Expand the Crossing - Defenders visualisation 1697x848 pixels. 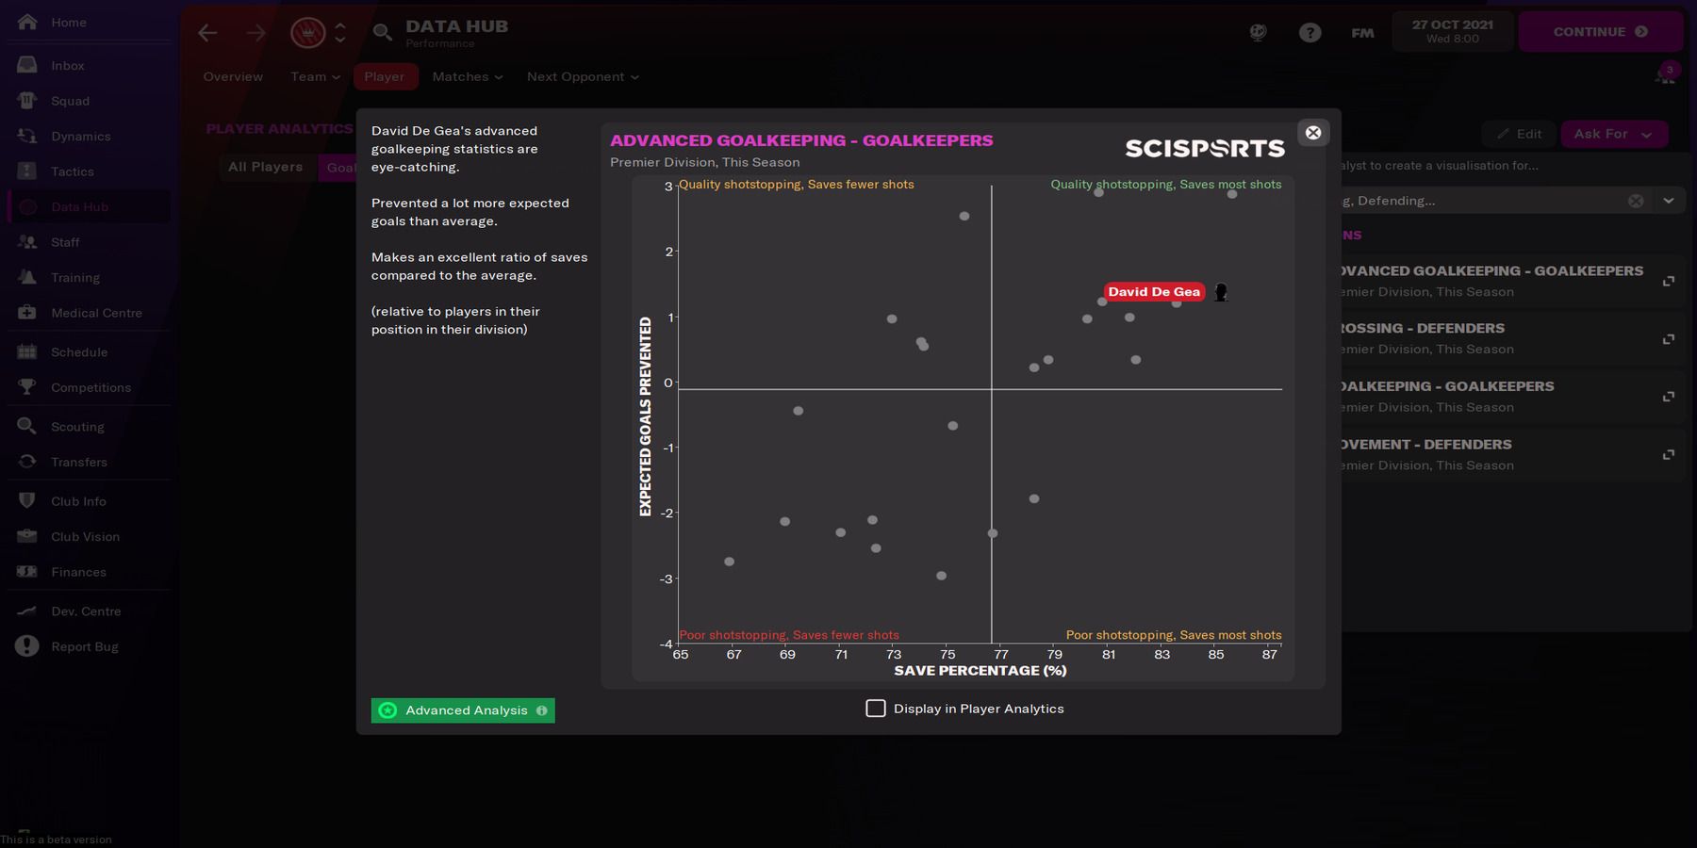pos(1668,339)
